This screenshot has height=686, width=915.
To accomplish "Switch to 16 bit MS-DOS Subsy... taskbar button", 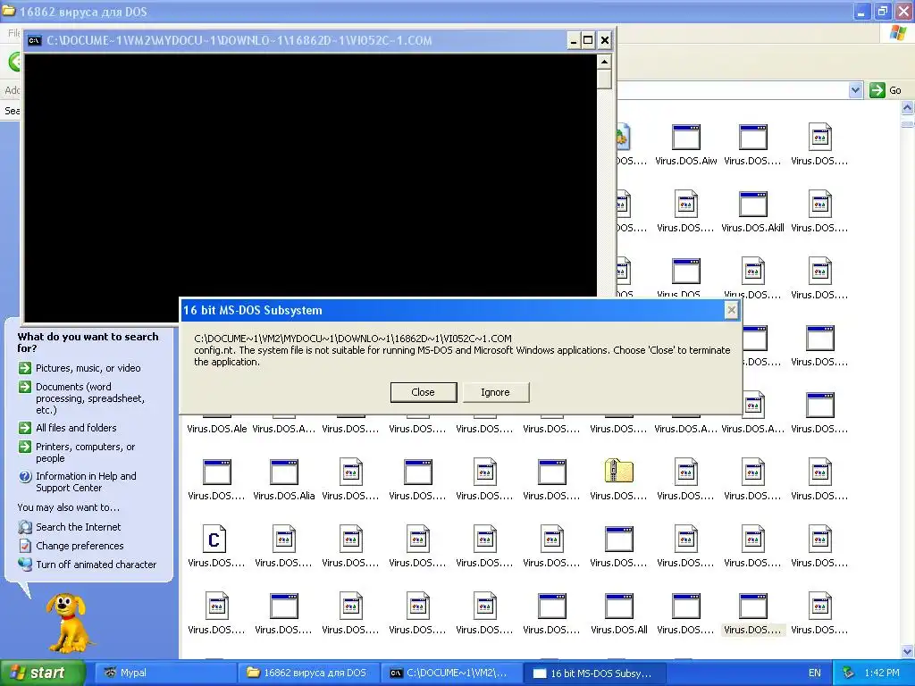I will tap(595, 673).
